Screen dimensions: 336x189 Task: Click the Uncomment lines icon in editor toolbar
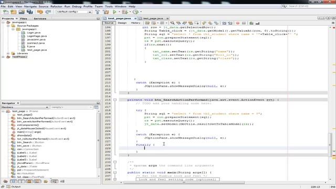coord(258,23)
